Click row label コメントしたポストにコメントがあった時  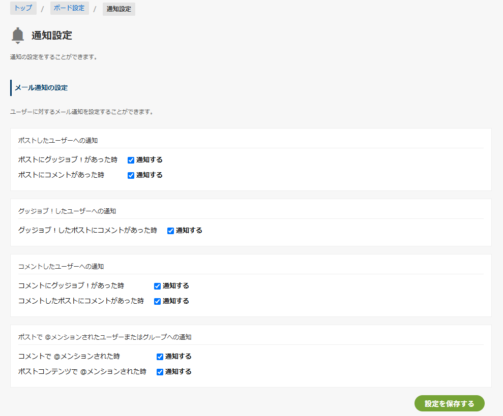(81, 301)
